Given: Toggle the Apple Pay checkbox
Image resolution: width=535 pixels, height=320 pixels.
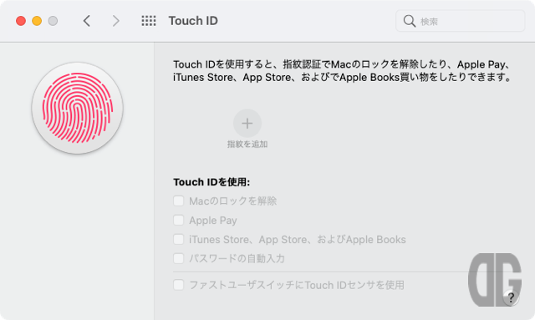Looking at the screenshot, I should click(178, 220).
